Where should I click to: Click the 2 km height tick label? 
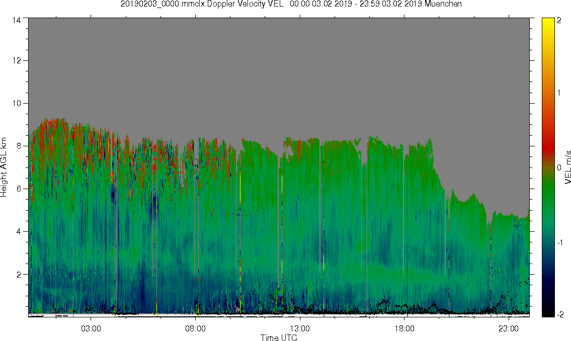click(x=19, y=275)
